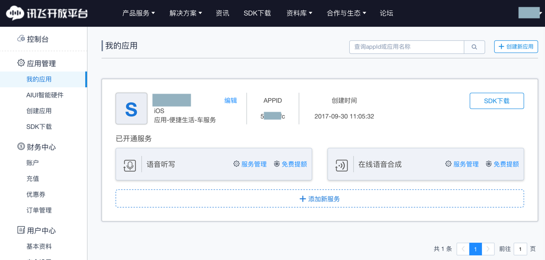Image resolution: width=545 pixels, height=260 pixels.
Task: Expand the 产品服务 dropdown menu
Action: 139,13
